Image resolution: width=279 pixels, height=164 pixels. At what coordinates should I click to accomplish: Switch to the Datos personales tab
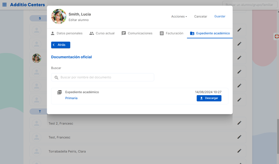(x=67, y=33)
